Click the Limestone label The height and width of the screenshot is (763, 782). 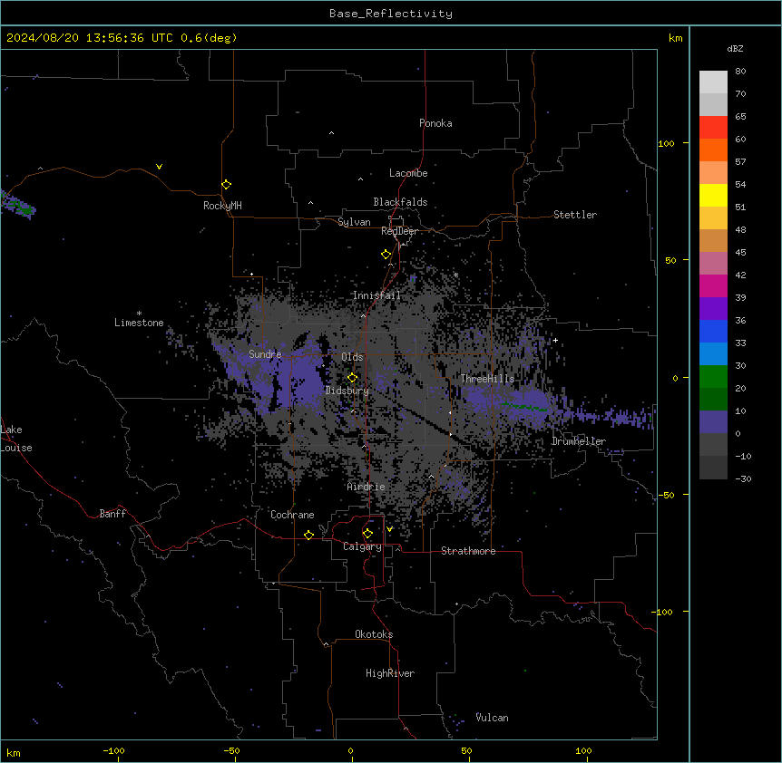pyautogui.click(x=139, y=323)
